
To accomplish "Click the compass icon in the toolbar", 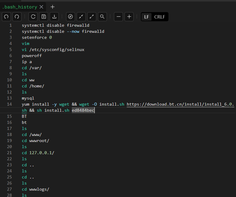I will tap(71, 17).
